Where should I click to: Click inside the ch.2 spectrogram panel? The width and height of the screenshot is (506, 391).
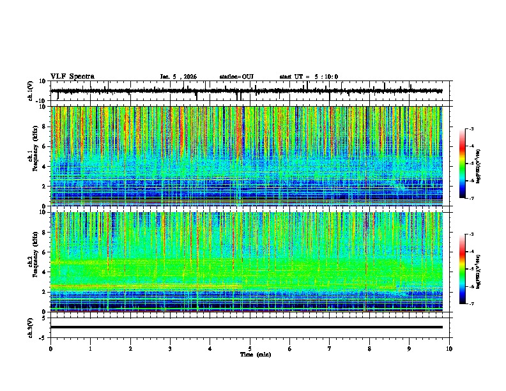[x=247, y=262]
